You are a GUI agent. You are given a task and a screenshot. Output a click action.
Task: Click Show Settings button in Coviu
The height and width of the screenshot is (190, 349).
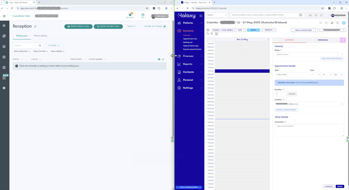[155, 26]
